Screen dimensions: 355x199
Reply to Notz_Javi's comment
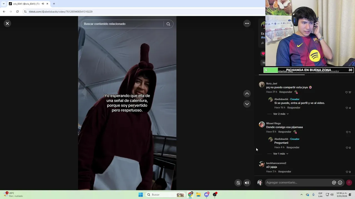(286, 92)
